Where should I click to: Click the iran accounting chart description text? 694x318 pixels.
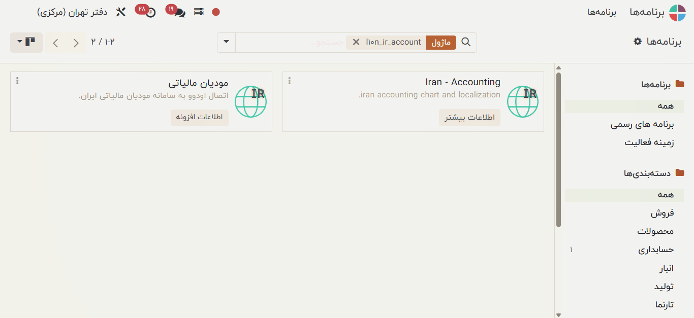point(429,95)
